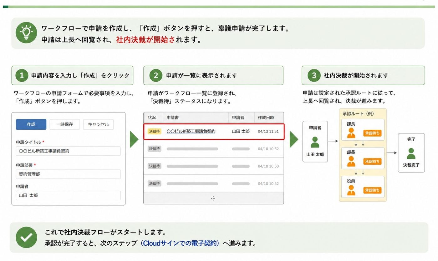
Task: Click the 承認待ち badge for 役員
Action: pos(372,190)
